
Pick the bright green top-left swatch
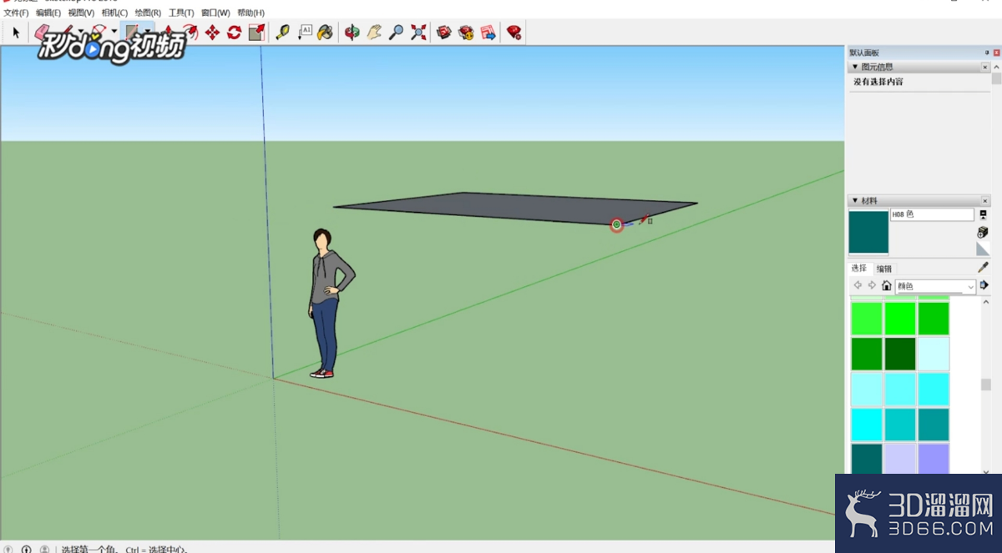[867, 319]
